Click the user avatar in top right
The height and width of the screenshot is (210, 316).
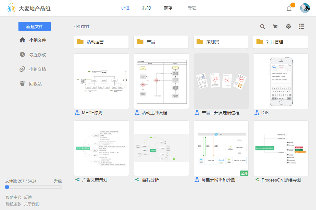point(305,8)
